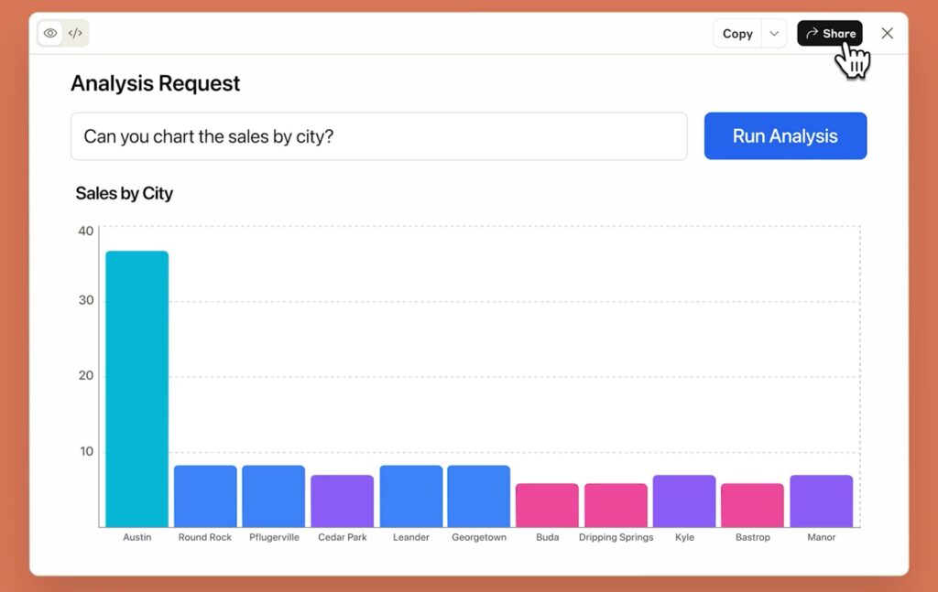
Task: Click the 'Cedar Park' axis label
Action: pyautogui.click(x=343, y=537)
